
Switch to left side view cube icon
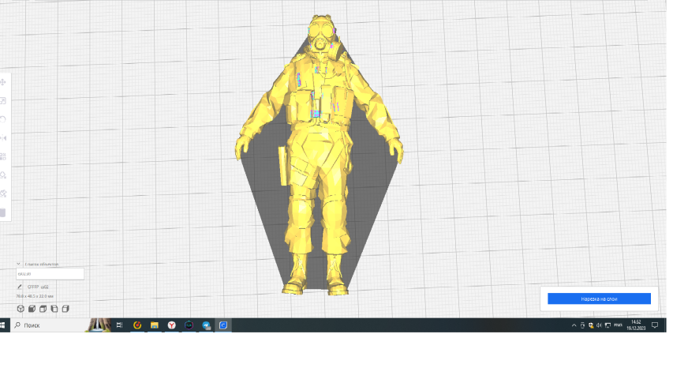54,309
